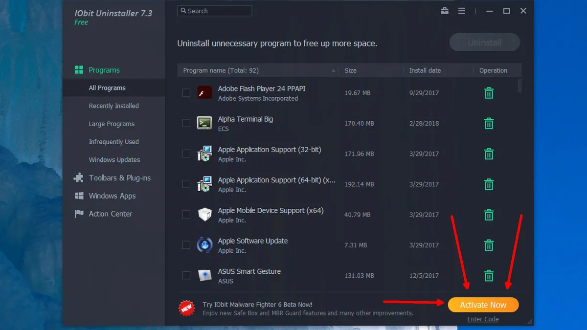Click the Toolbars & Plug-ins puzzle icon

tap(78, 178)
